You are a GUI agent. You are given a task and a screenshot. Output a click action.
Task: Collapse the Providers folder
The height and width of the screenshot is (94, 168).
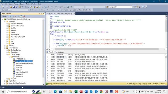coord(9,57)
